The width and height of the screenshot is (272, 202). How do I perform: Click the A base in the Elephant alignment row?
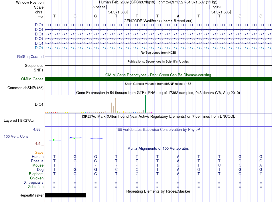pyautogui.click(x=178, y=174)
